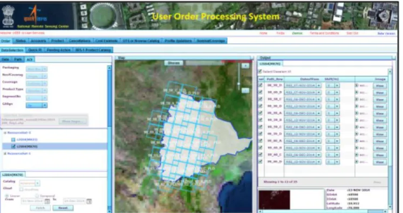
Task: Open the GAlign dropdown
Action: point(37,105)
